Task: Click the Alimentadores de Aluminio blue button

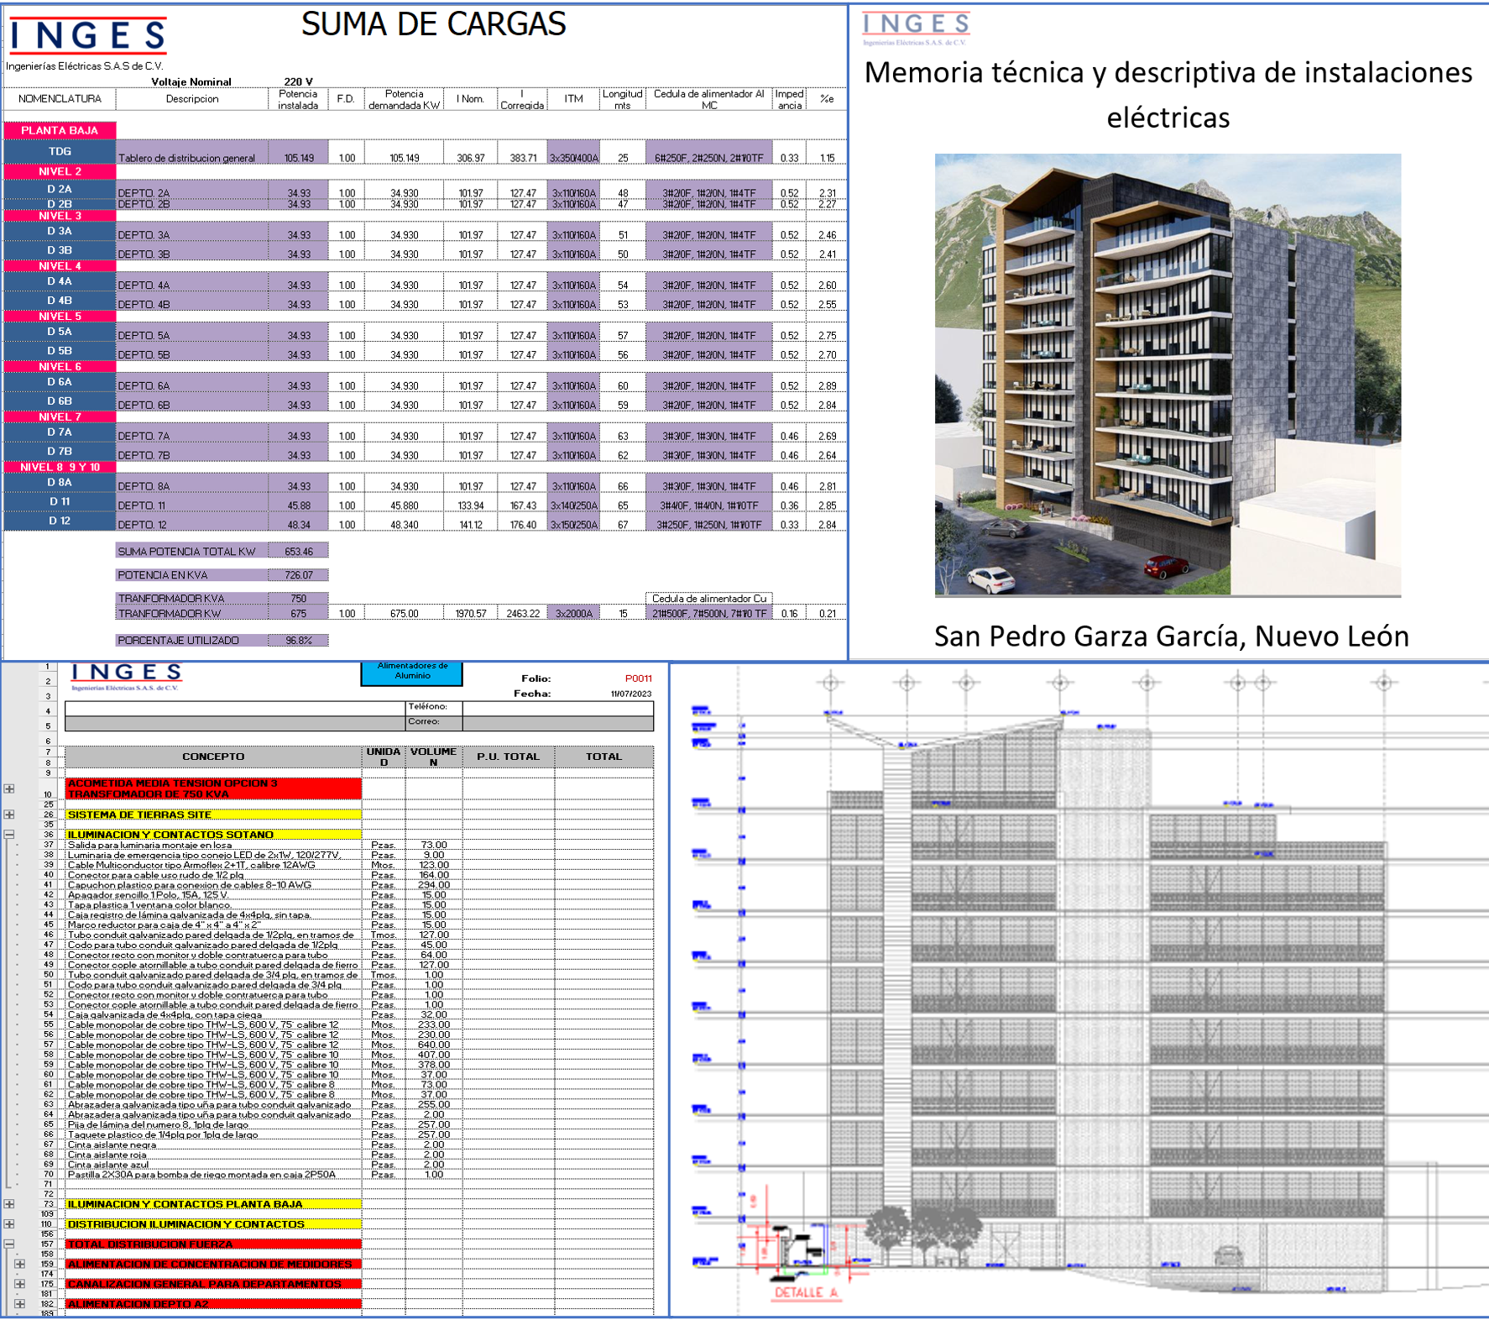Action: 411,672
